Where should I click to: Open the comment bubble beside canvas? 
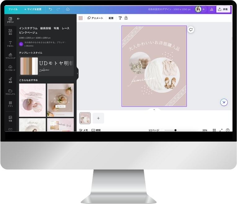click(191, 30)
